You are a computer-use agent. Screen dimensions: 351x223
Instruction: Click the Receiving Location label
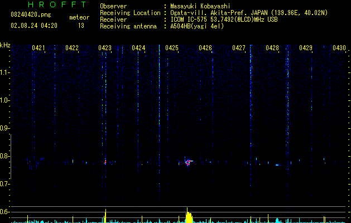(x=130, y=13)
